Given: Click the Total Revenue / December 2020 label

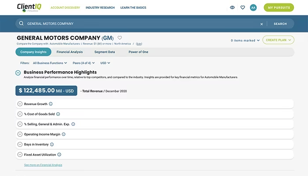Looking at the screenshot, I should coord(103,91).
